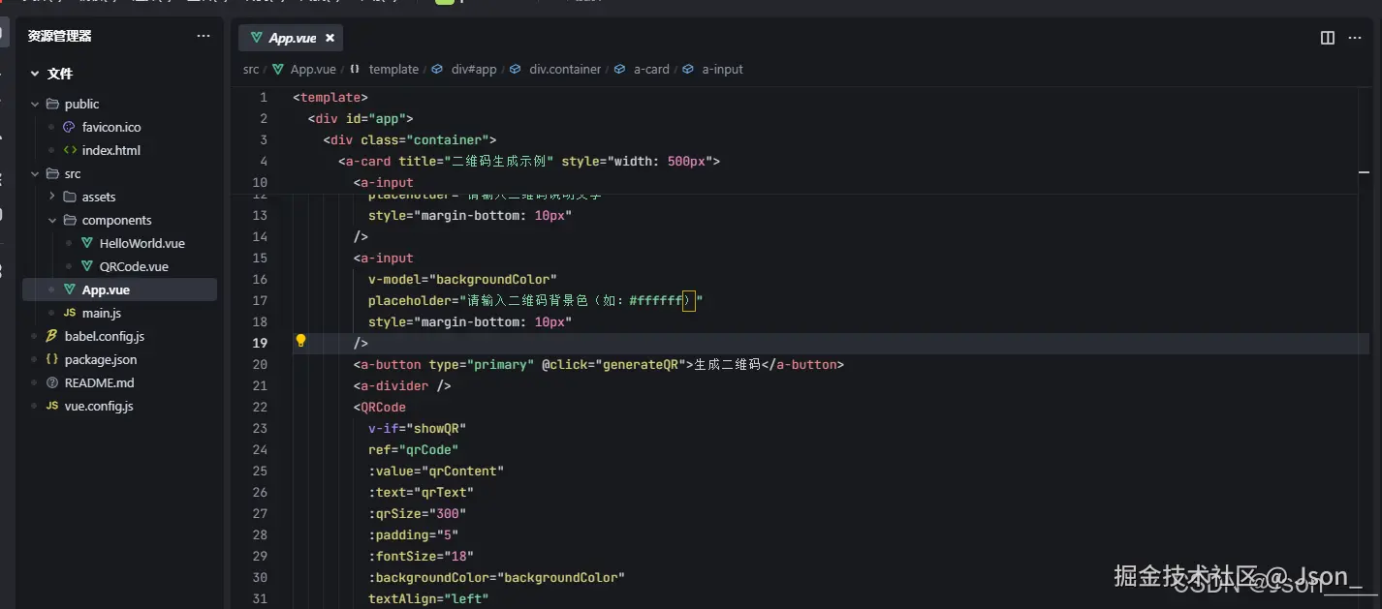This screenshot has height=609, width=1382.
Task: Click the ref="qrCode" code line
Action: coord(413,449)
